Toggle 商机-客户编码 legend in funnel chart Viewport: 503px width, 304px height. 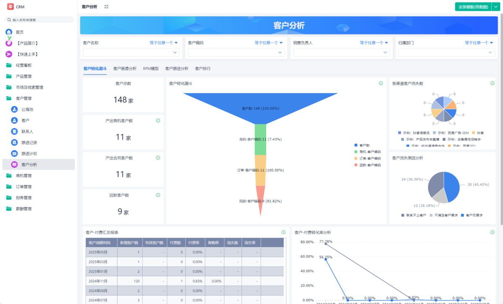click(x=367, y=152)
